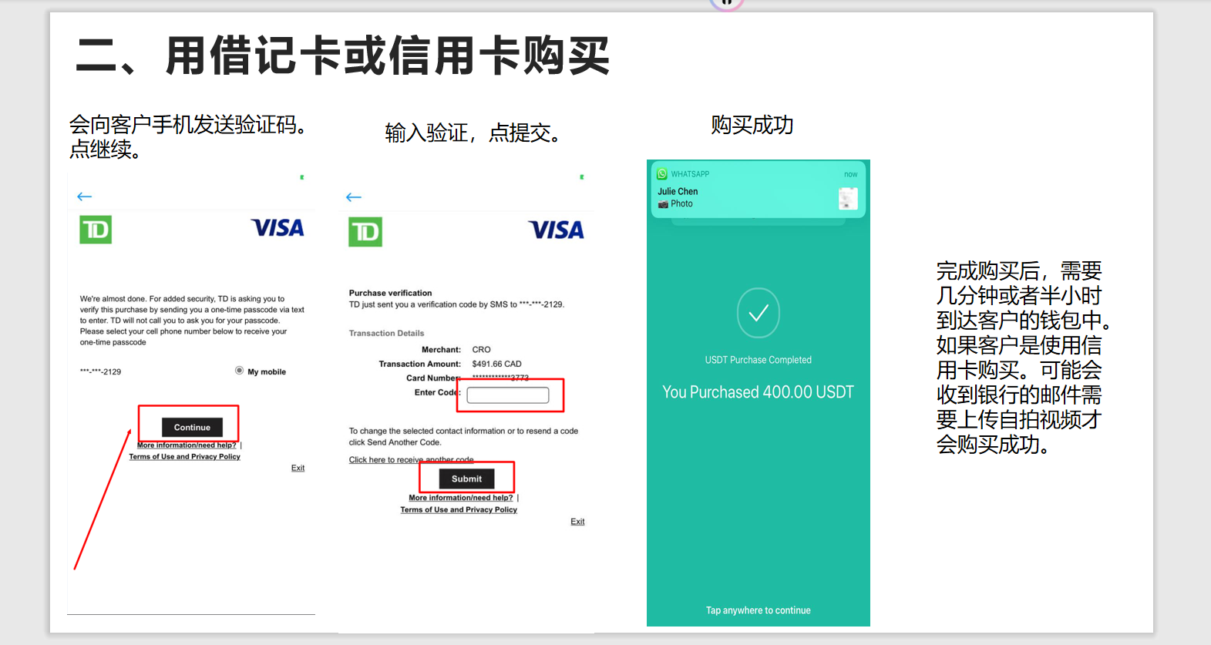Select the My mobile radio button
This screenshot has height=645, width=1211.
pyautogui.click(x=240, y=371)
